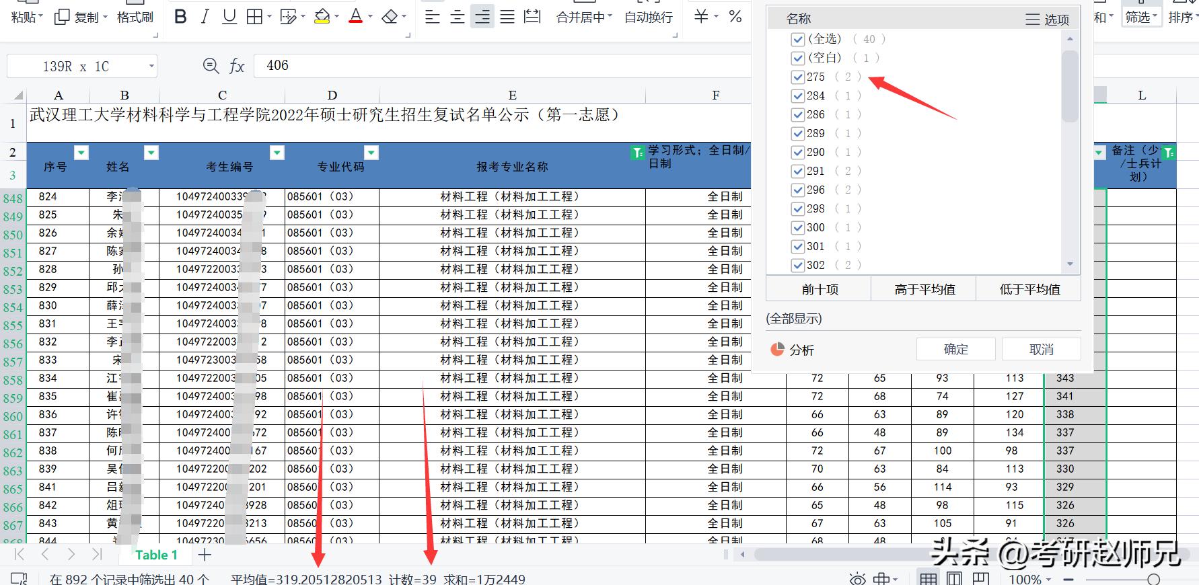Viewport: 1199px width, 585px height.
Task: Confirm filter with 确定
Action: (x=955, y=349)
